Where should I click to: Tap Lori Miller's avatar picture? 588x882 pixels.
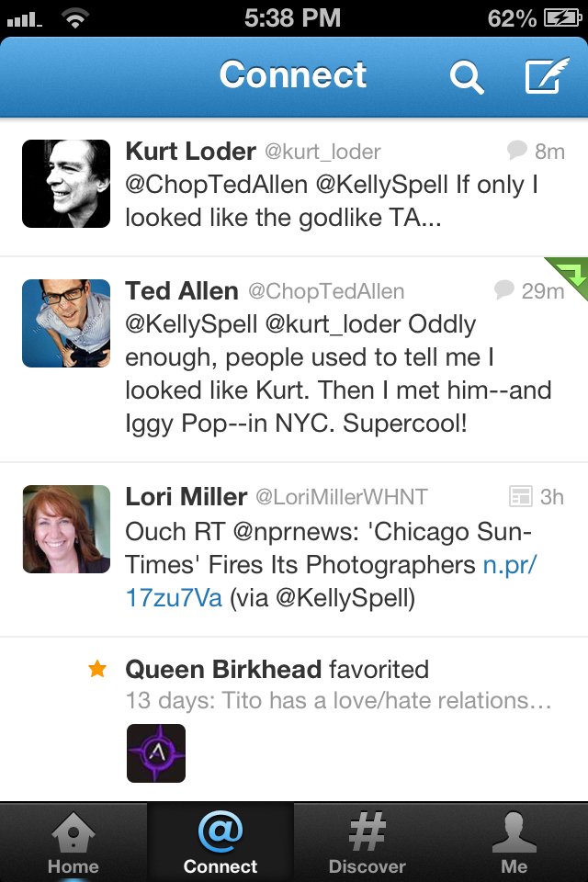click(x=66, y=529)
